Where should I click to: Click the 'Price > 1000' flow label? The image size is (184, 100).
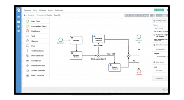click(x=98, y=45)
